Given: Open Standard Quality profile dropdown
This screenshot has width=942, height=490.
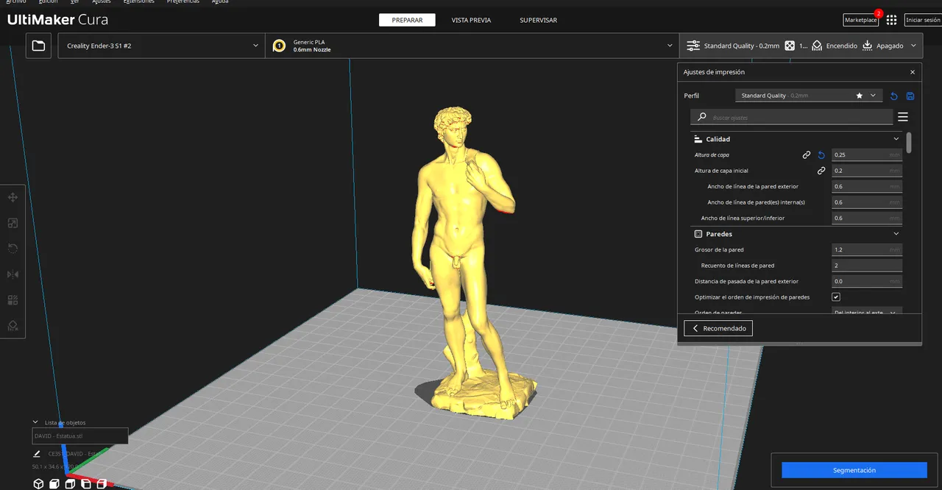Looking at the screenshot, I should (808, 96).
